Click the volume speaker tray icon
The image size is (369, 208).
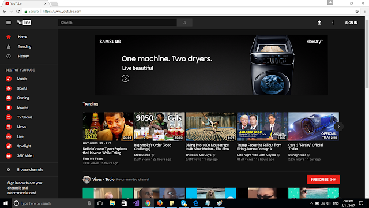(329, 203)
